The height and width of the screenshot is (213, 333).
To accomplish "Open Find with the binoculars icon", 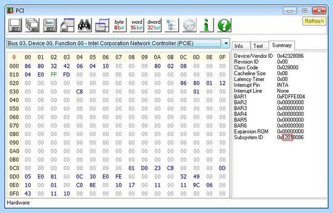I will coord(84,26).
